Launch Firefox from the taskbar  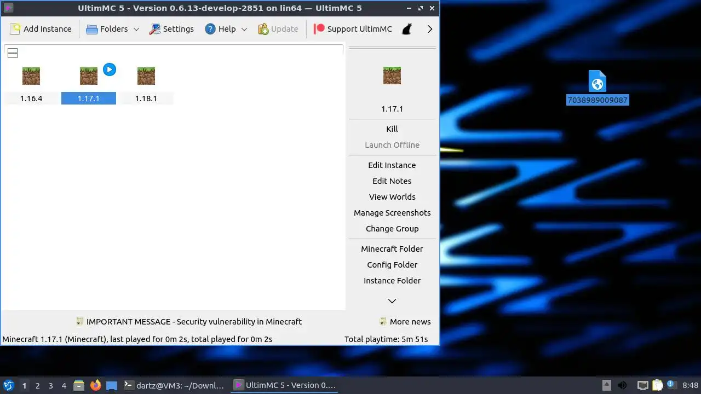click(x=96, y=385)
